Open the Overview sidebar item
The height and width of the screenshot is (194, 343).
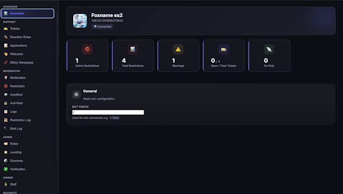click(x=27, y=14)
